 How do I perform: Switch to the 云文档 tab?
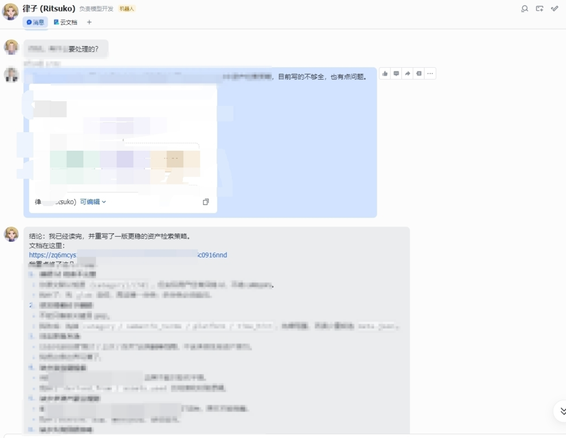click(66, 22)
